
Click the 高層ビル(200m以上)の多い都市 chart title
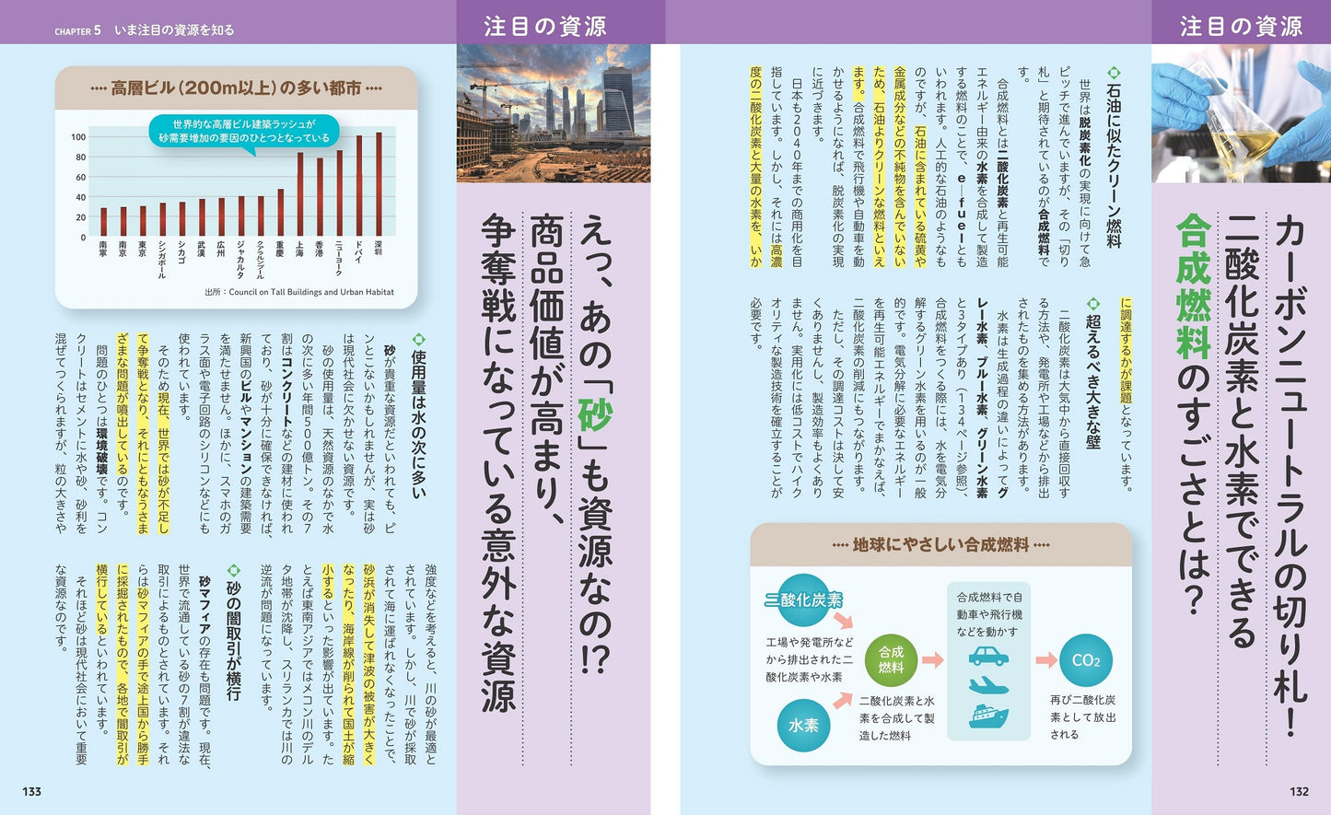237,88
